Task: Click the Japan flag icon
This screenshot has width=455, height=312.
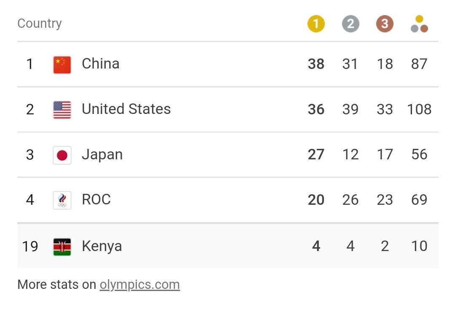Action: click(62, 155)
